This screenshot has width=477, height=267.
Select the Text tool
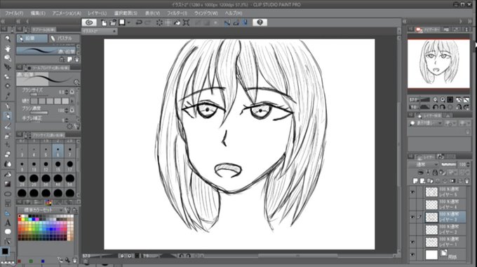pos(8,223)
